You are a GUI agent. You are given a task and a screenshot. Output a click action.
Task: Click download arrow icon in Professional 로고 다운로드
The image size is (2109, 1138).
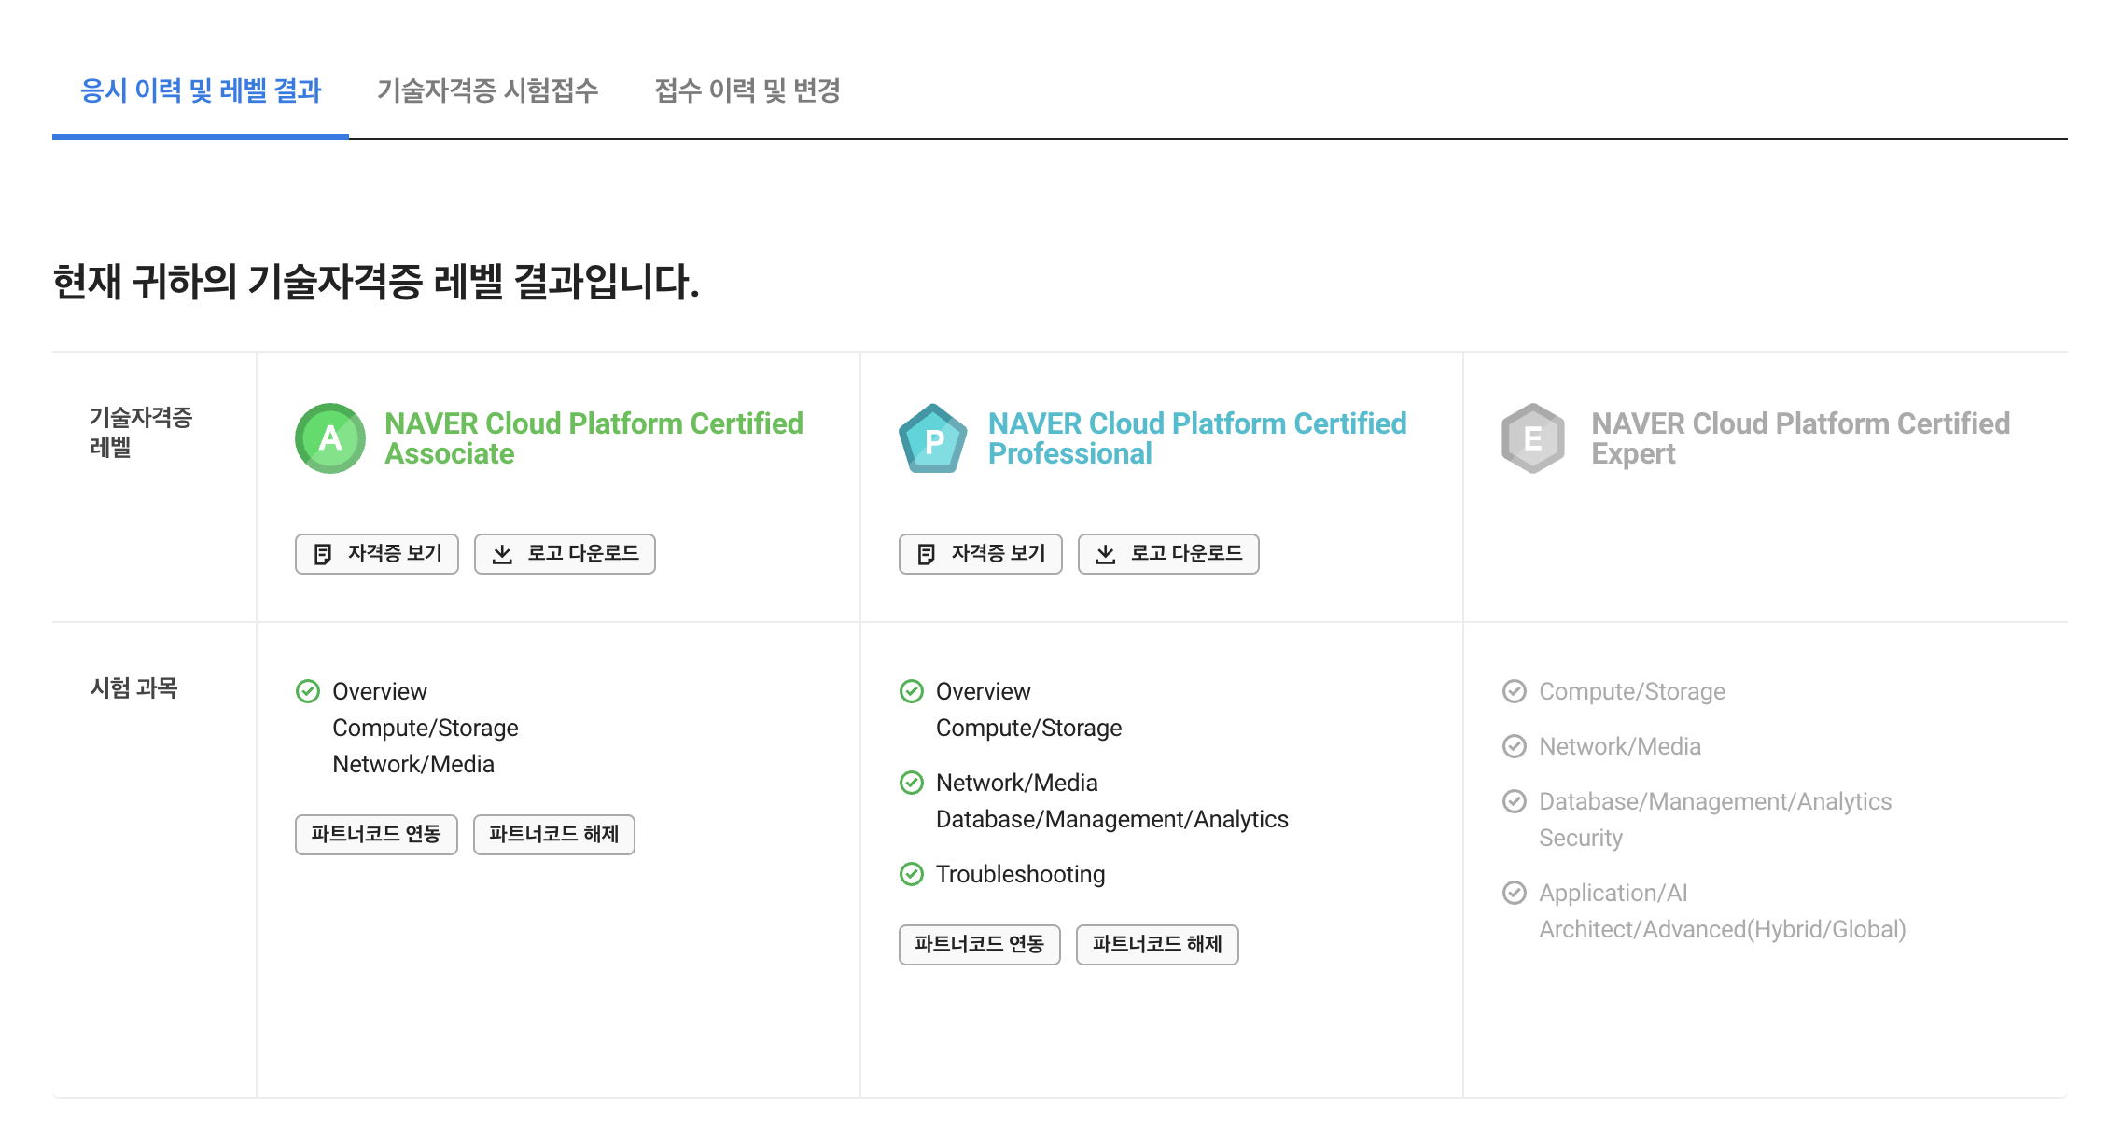pyautogui.click(x=1106, y=554)
